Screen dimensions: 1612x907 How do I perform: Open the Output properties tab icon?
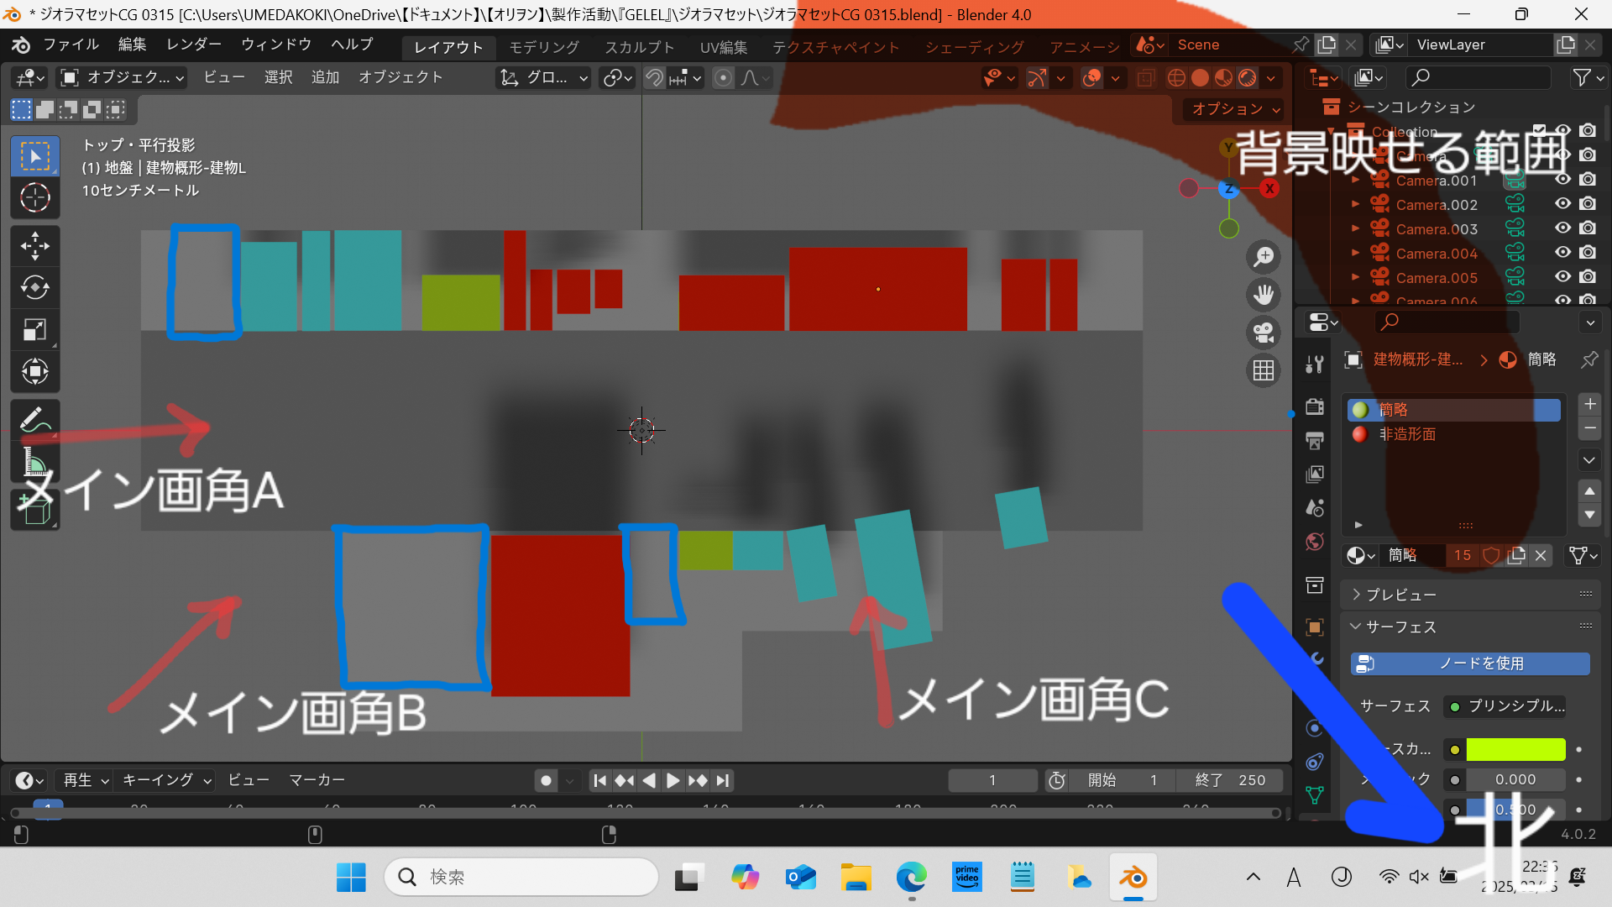(x=1315, y=440)
